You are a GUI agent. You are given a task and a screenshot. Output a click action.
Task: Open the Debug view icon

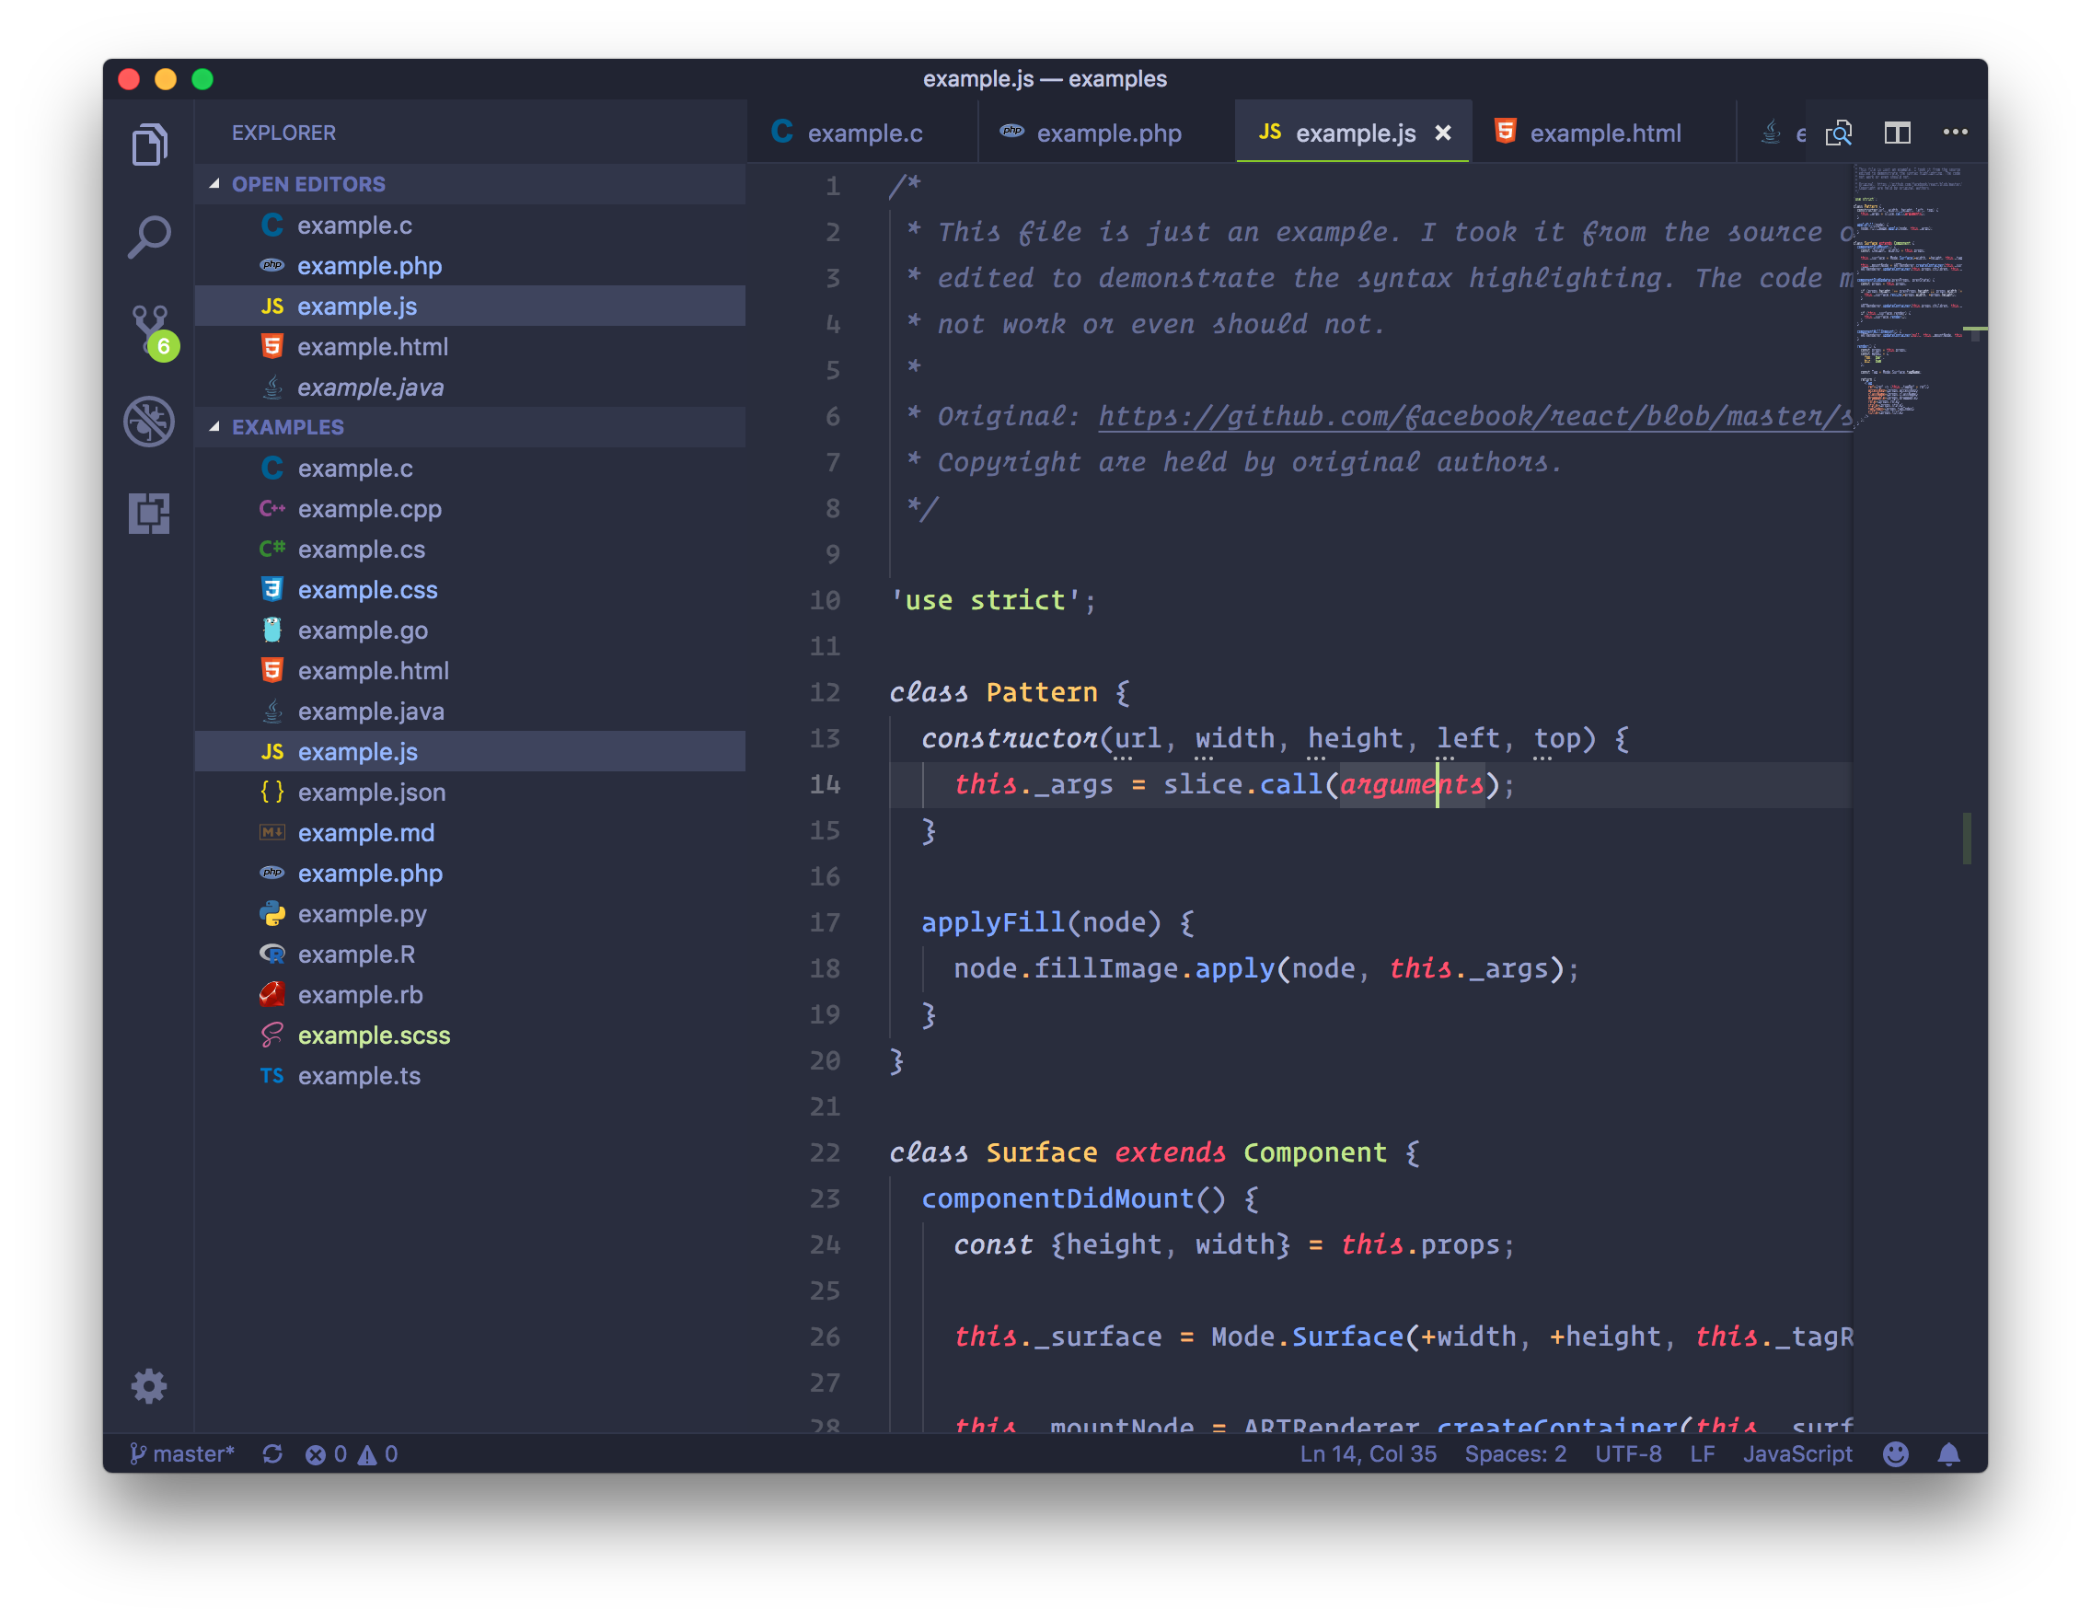pyautogui.click(x=149, y=422)
